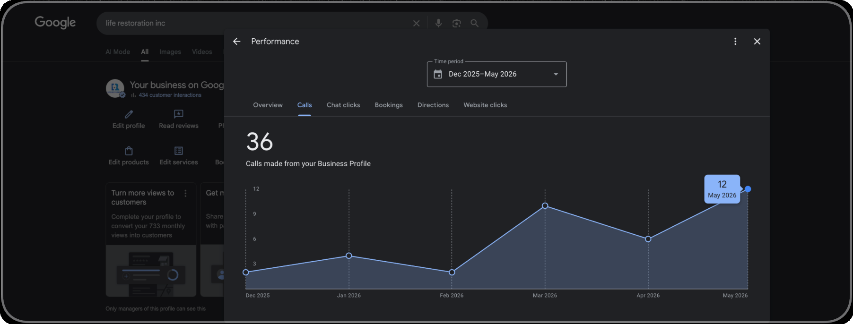Clear the search box text
The image size is (853, 324).
click(x=416, y=23)
